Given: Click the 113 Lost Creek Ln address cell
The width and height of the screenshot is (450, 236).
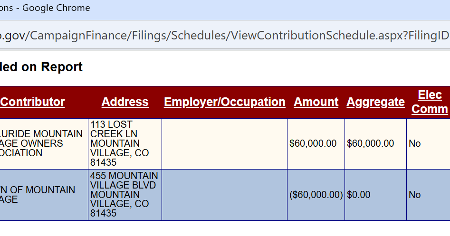Looking at the screenshot, I should (x=125, y=144).
